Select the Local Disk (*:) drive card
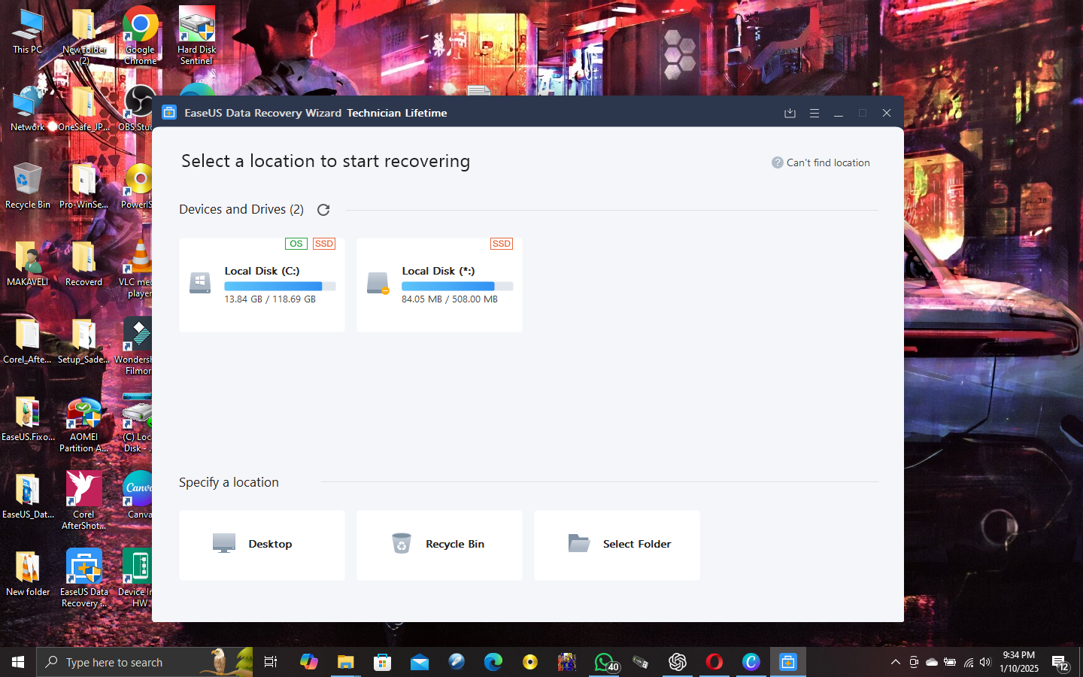This screenshot has height=677, width=1083. (x=439, y=285)
